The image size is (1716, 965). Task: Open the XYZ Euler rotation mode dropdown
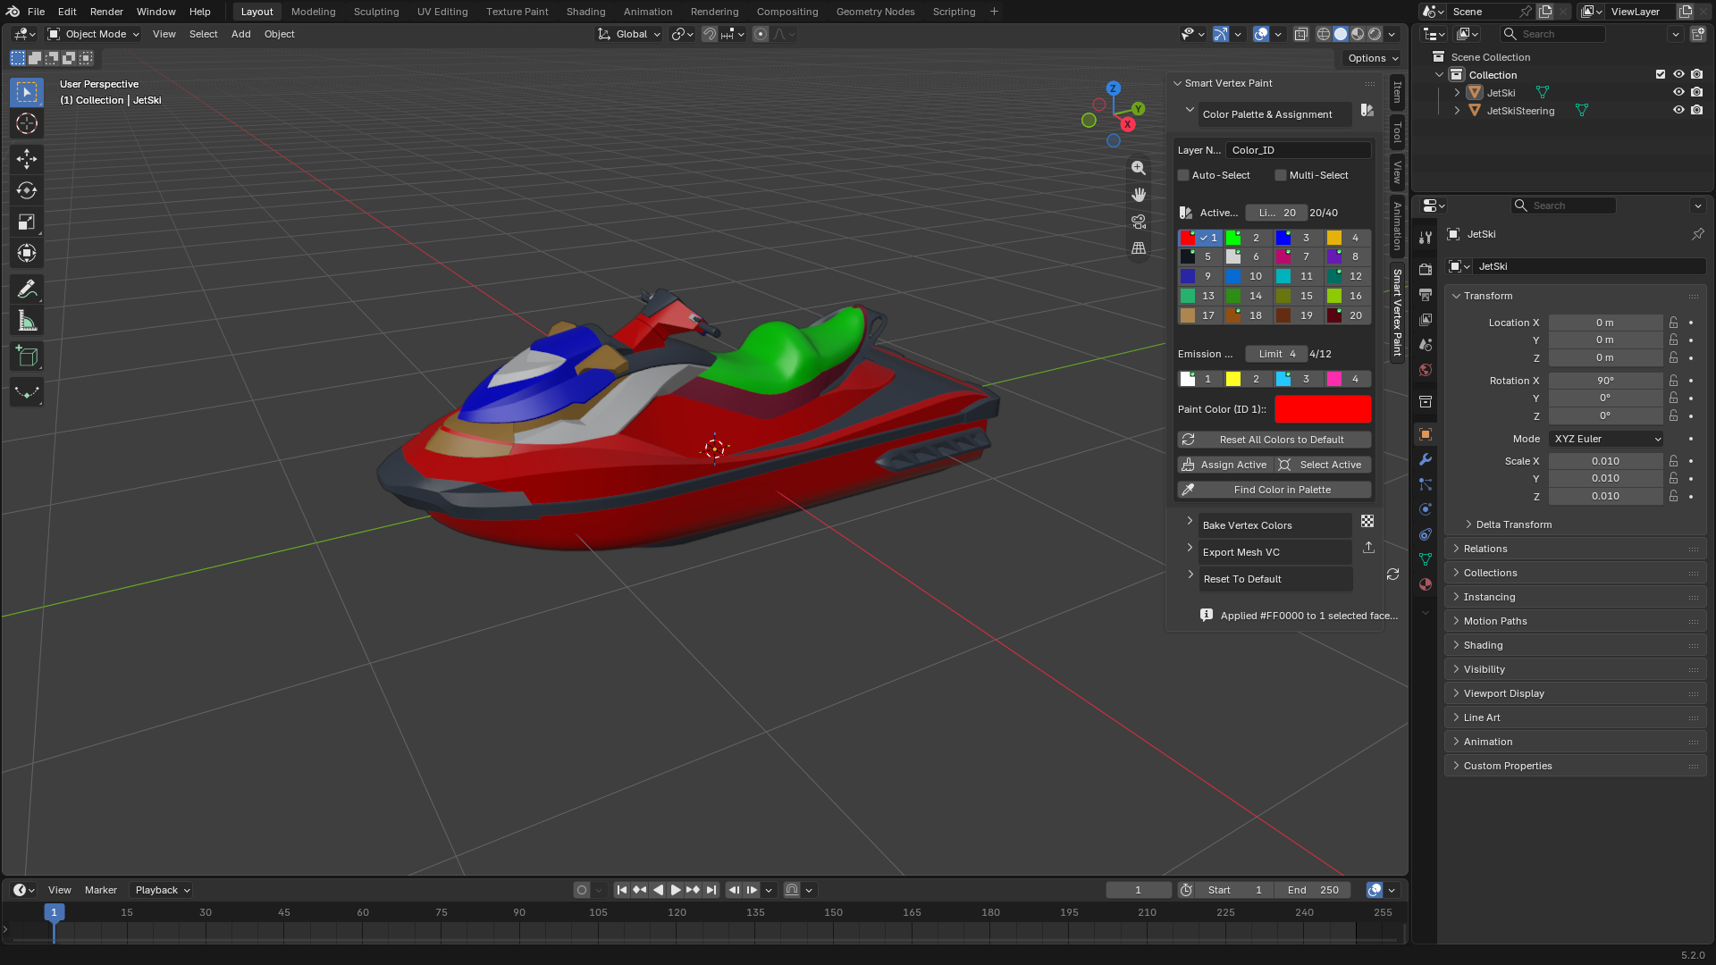(1607, 439)
